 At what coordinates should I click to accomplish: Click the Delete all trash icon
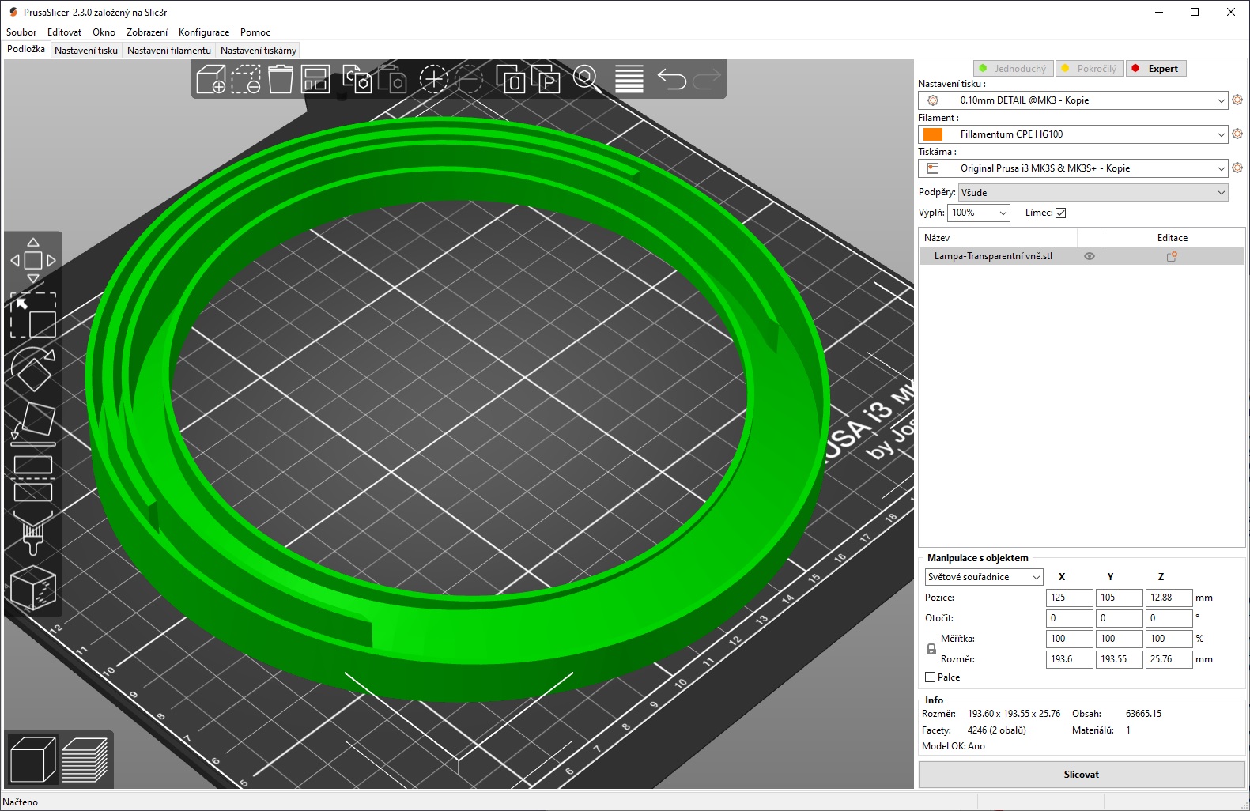pyautogui.click(x=280, y=80)
